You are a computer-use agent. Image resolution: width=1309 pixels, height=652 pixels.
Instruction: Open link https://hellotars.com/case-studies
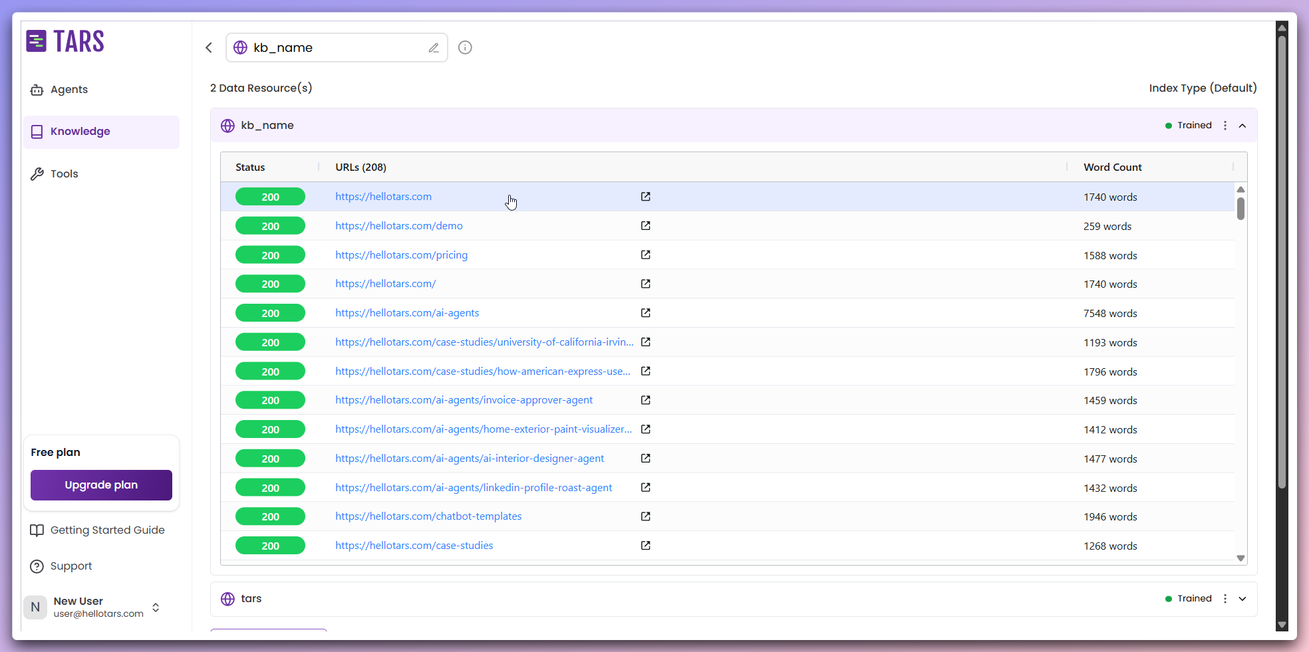coord(414,546)
